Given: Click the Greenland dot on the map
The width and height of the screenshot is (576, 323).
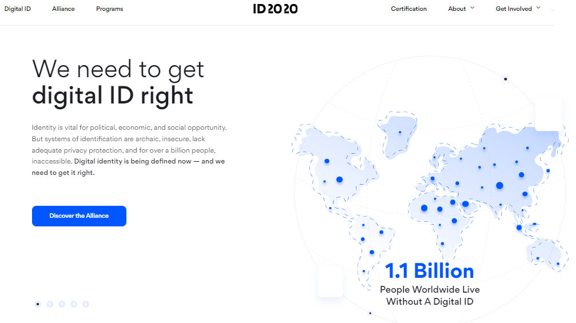Looking at the screenshot, I should [400, 133].
